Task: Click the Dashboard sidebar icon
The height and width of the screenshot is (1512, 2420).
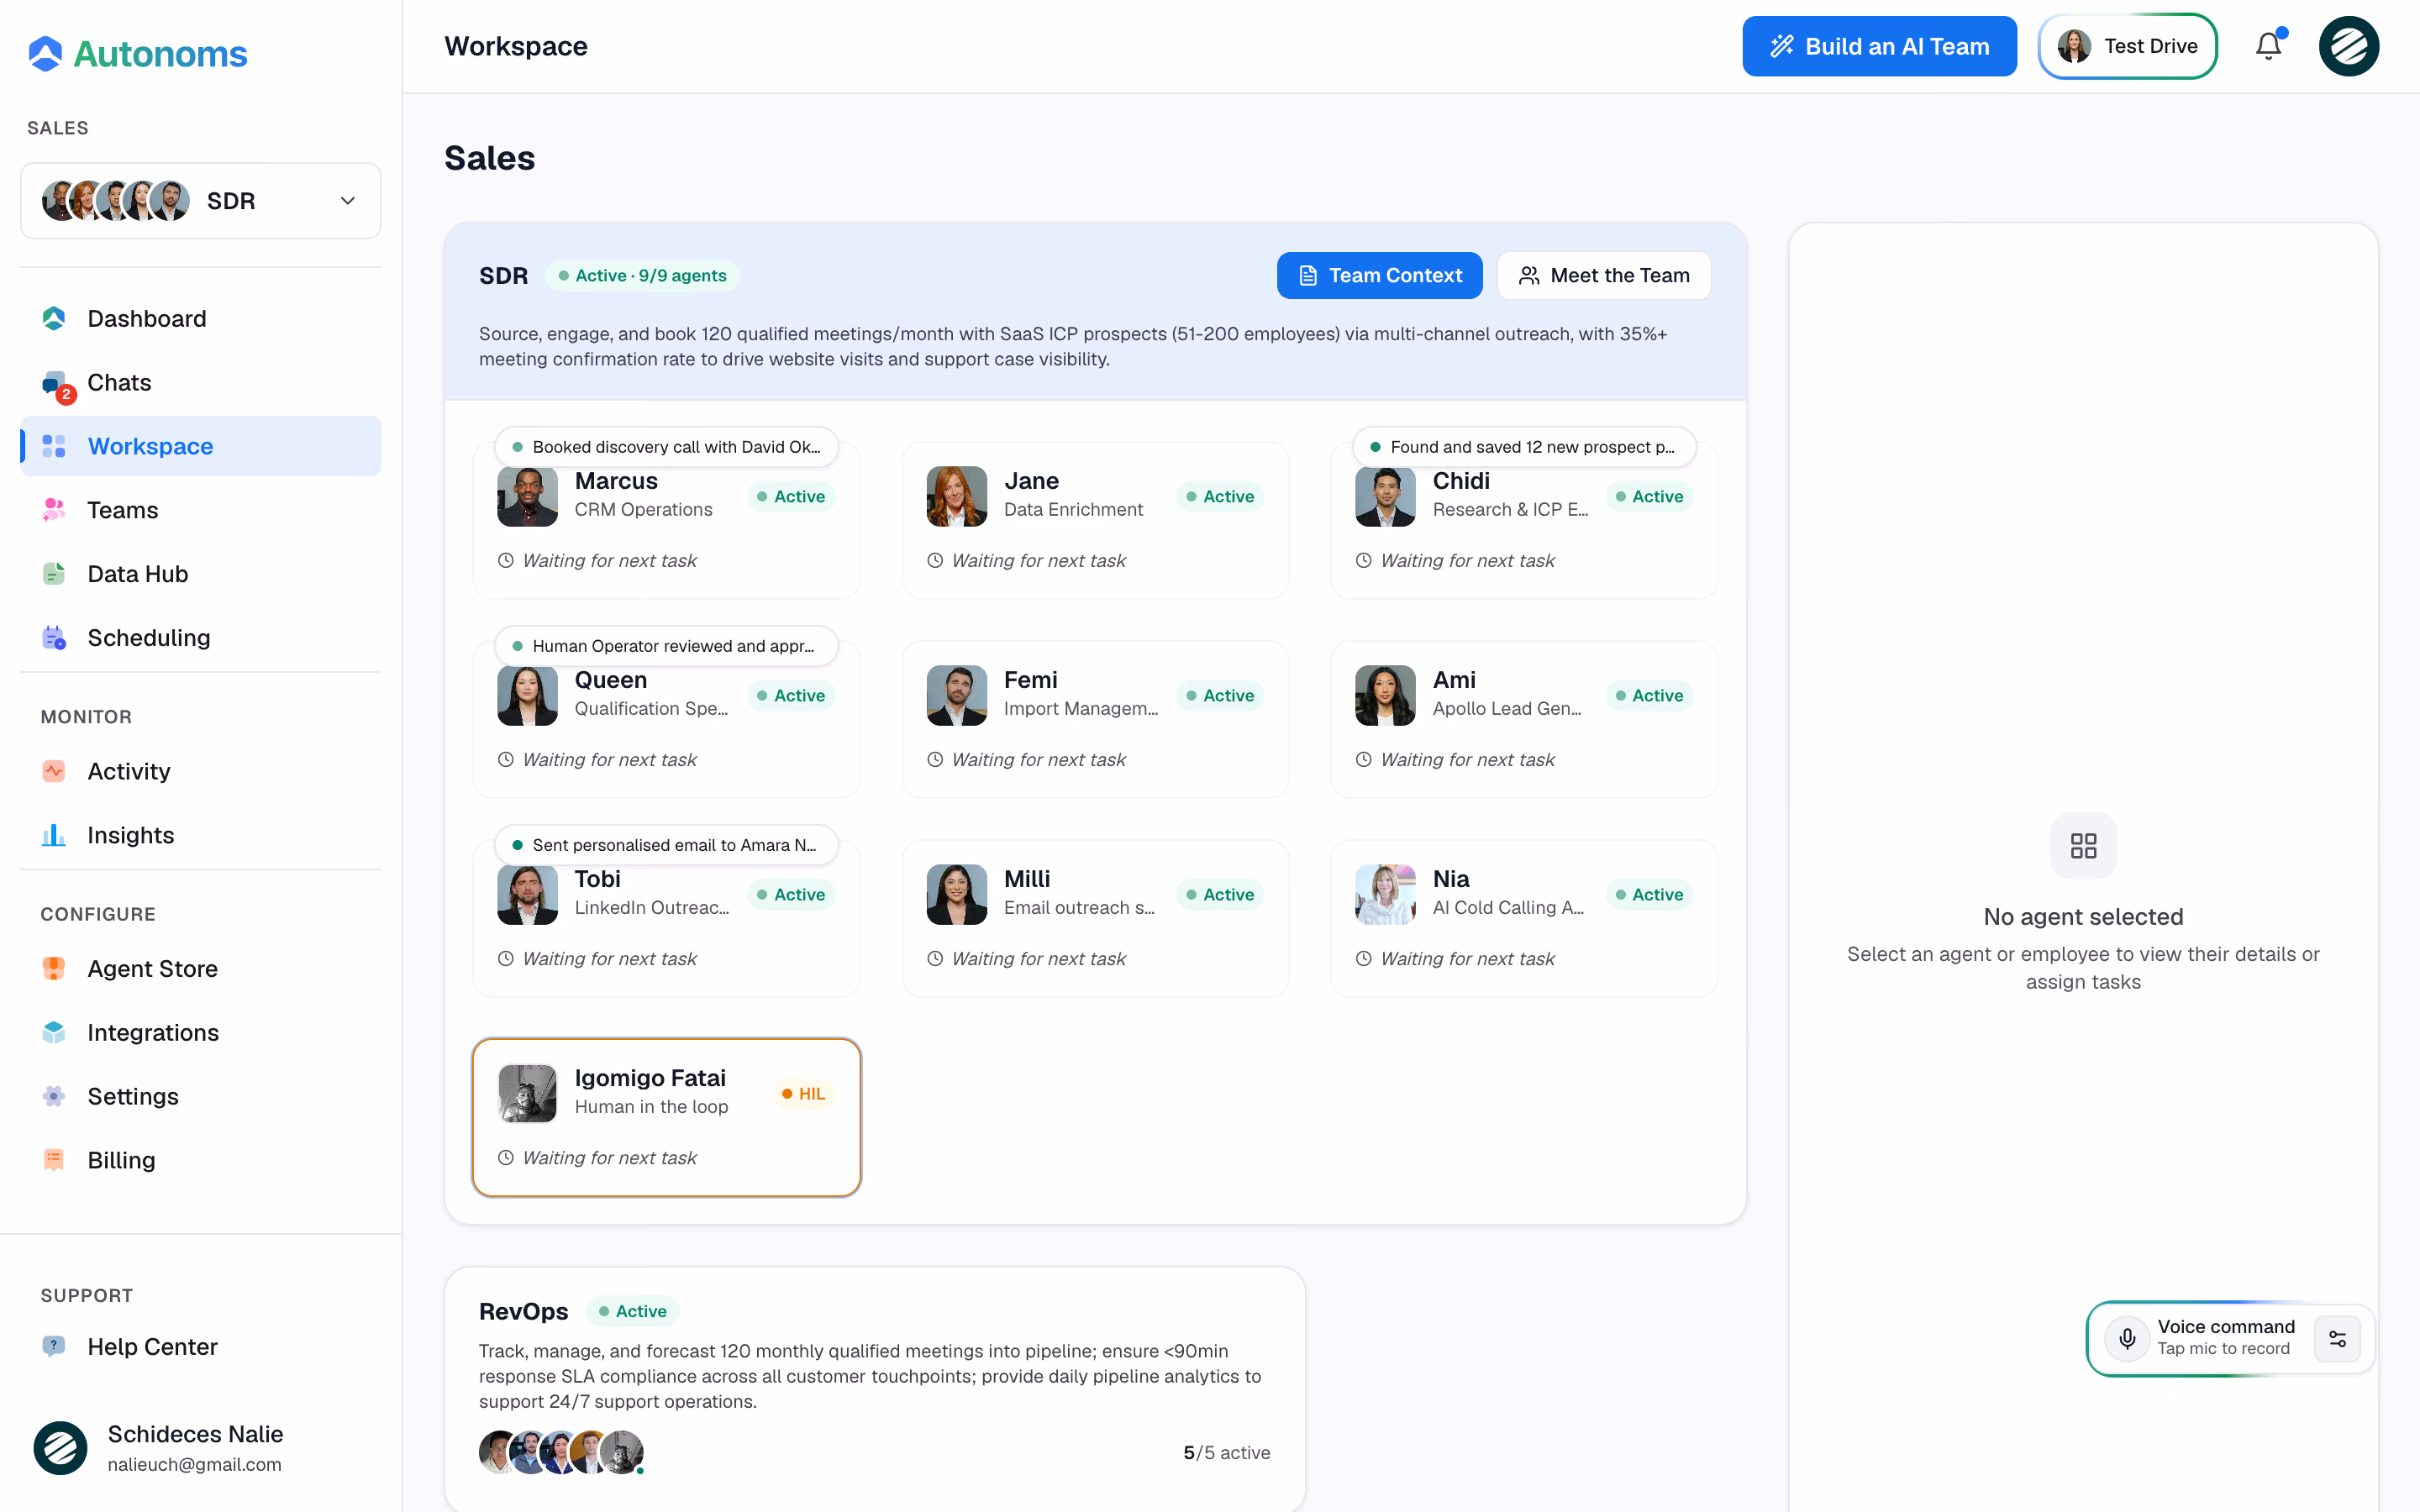Action: click(x=54, y=318)
